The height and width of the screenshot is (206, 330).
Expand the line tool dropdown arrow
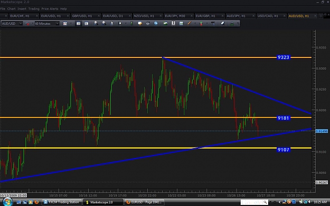pyautogui.click(x=195, y=24)
